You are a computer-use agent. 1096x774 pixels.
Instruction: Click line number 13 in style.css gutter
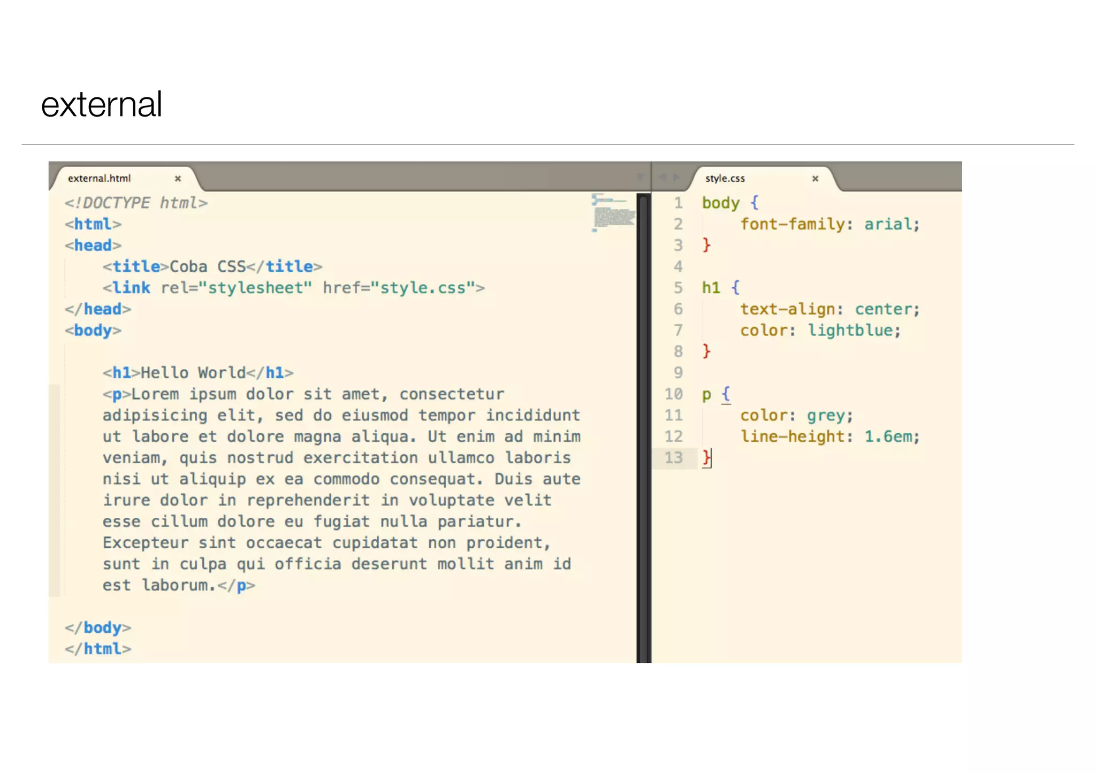click(673, 458)
